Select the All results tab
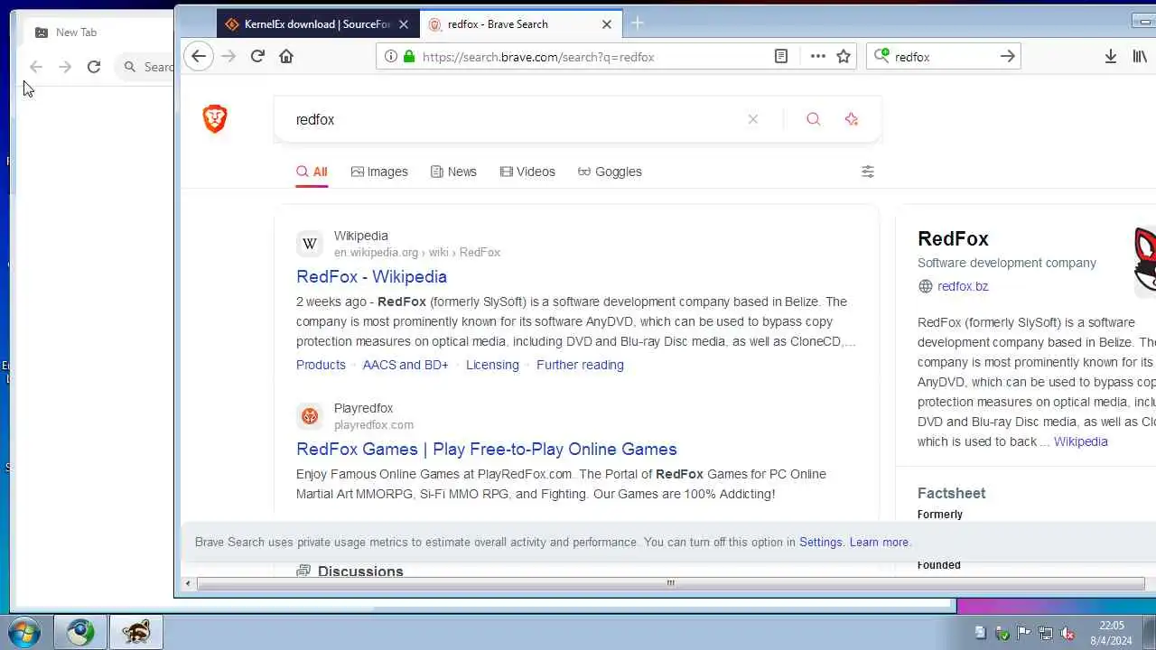Screen dimensions: 1156x650 312,172
